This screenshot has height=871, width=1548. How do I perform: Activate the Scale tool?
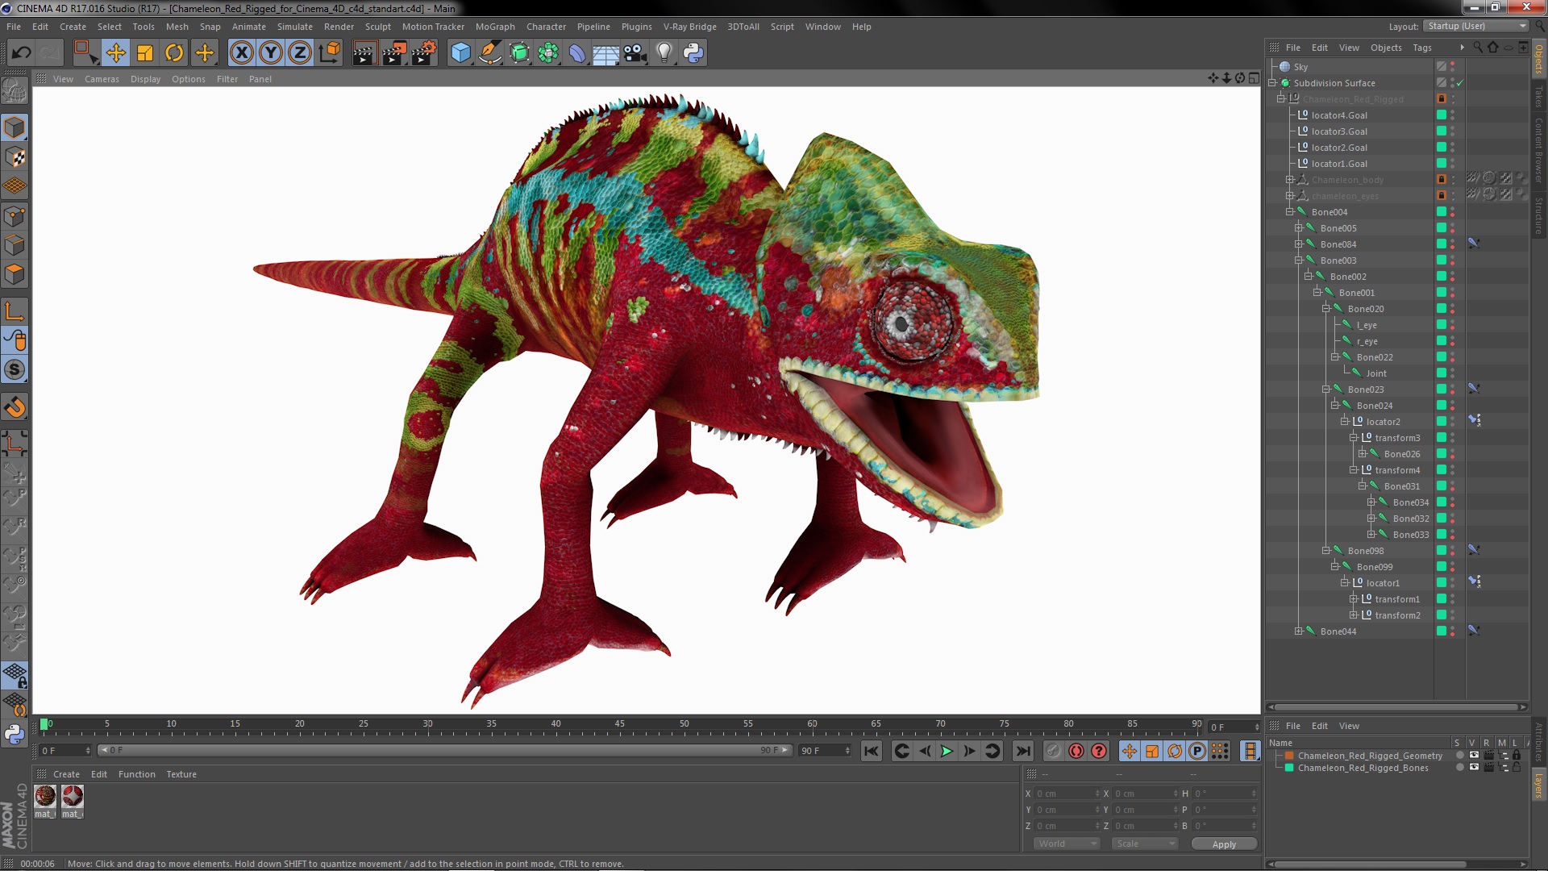click(x=145, y=53)
